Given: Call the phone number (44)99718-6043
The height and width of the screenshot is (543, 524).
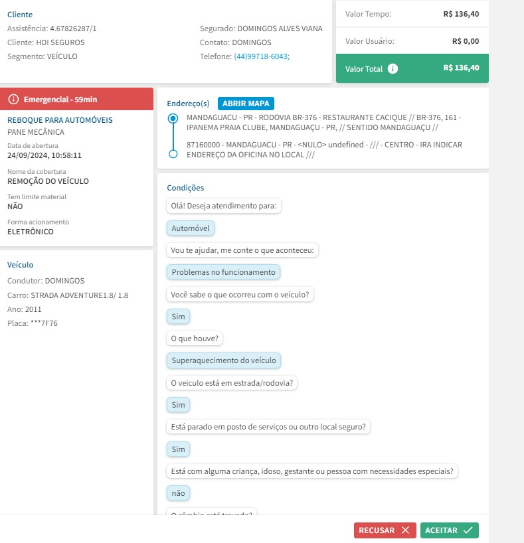Looking at the screenshot, I should click(x=262, y=56).
